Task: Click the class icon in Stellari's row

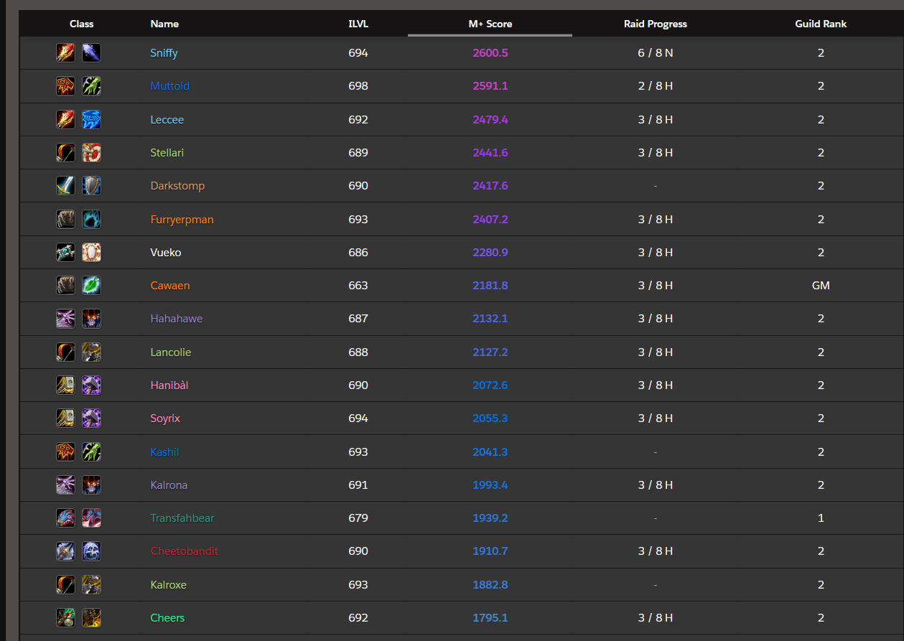Action: pyautogui.click(x=65, y=152)
